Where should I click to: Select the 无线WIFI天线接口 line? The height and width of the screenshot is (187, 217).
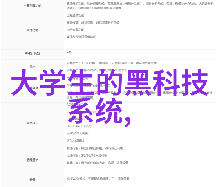78,133
